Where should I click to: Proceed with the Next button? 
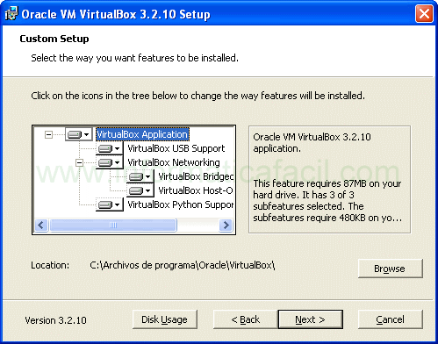pyautogui.click(x=311, y=319)
